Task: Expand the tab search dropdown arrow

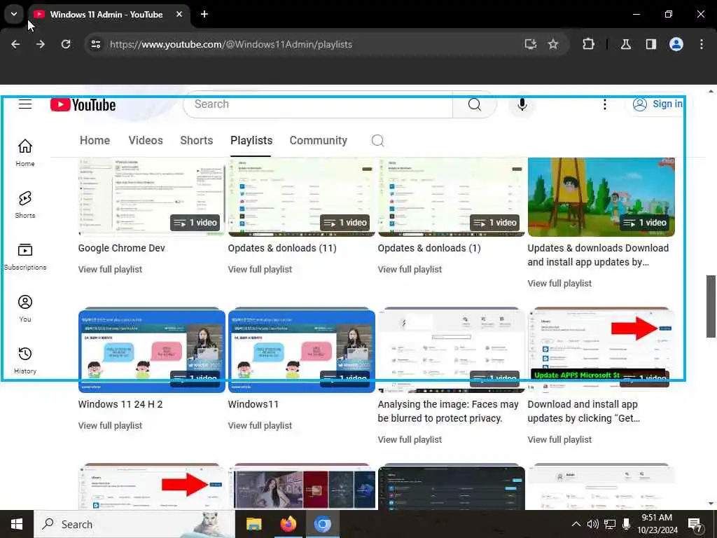Action: 14,14
